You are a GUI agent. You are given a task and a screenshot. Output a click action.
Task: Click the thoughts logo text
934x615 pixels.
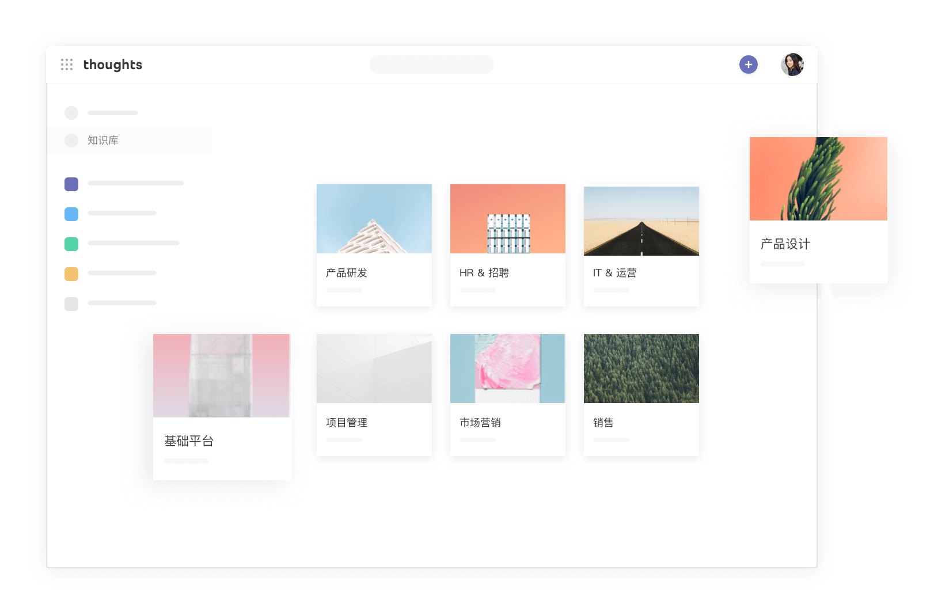(112, 64)
